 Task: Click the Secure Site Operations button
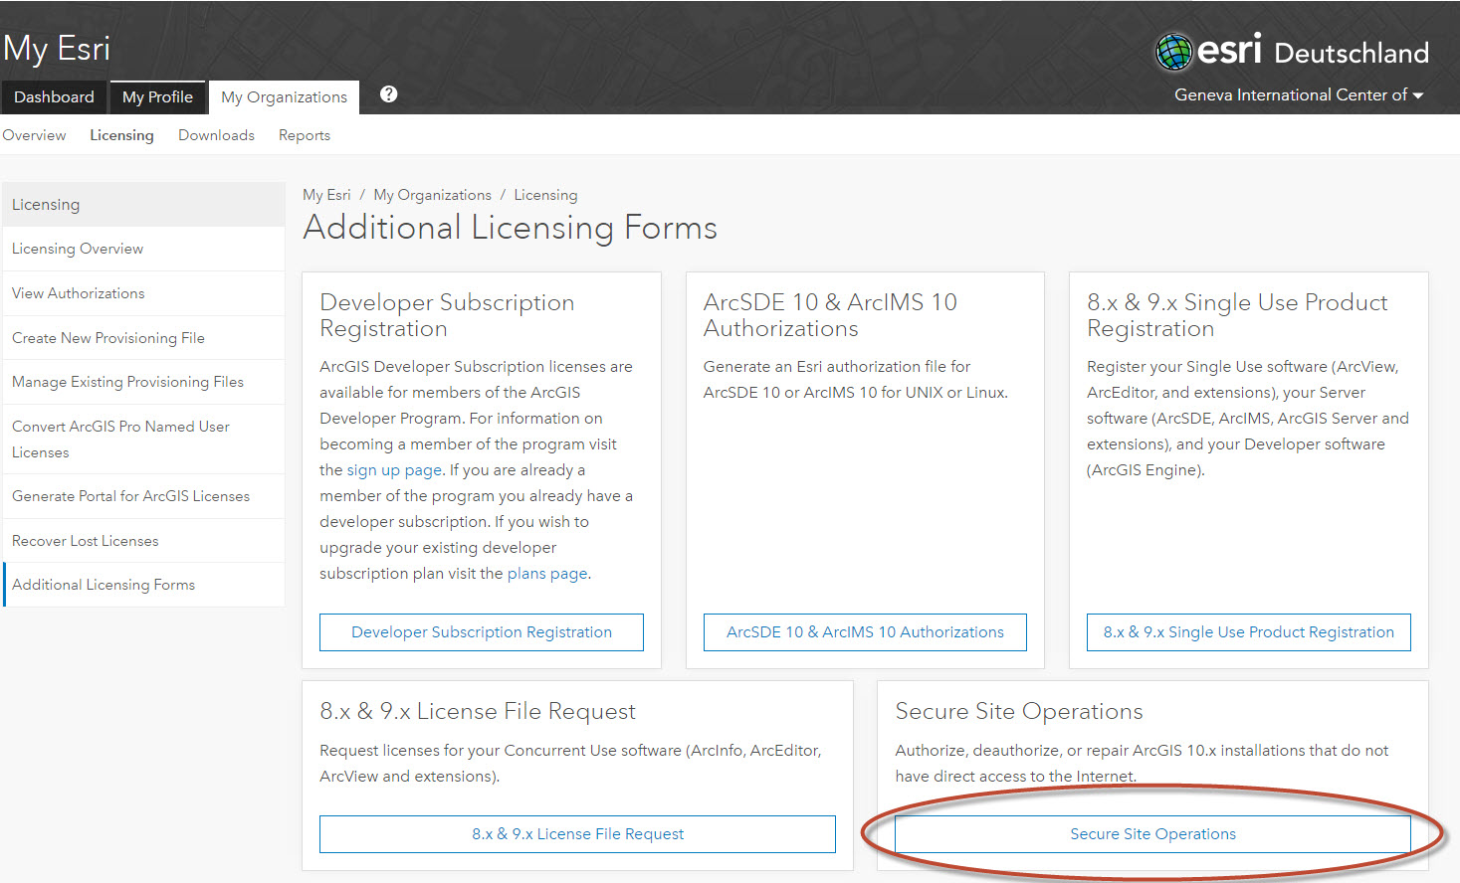[1151, 834]
